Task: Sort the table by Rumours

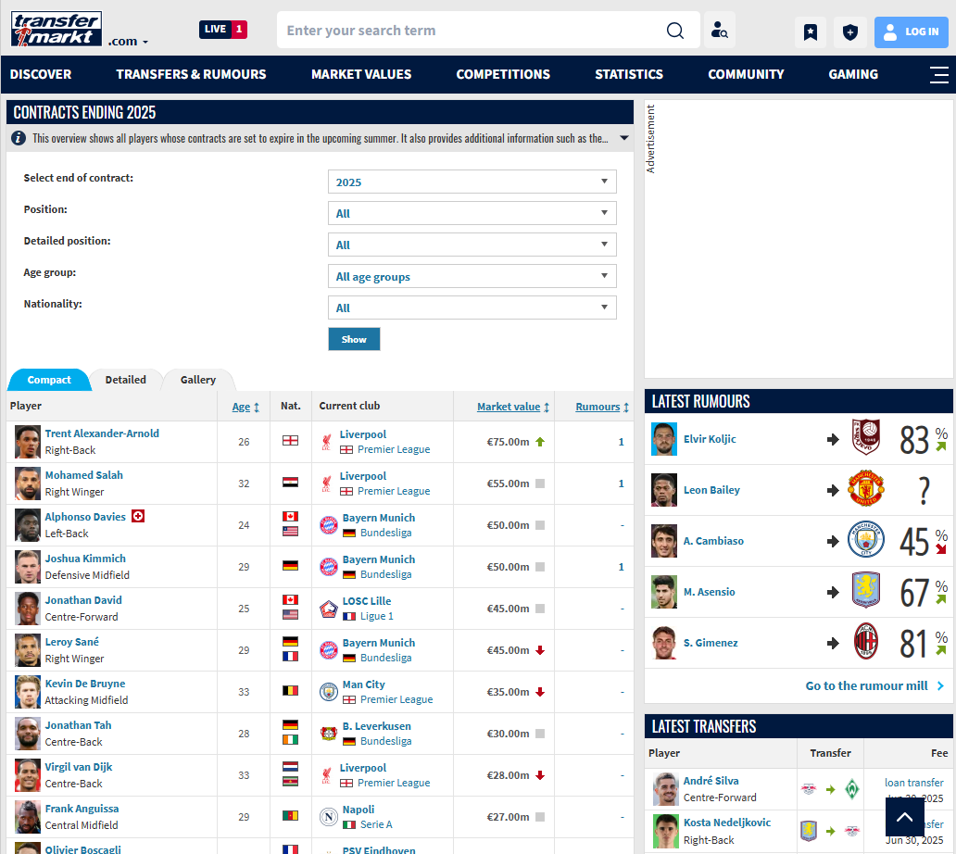Action: [x=602, y=407]
